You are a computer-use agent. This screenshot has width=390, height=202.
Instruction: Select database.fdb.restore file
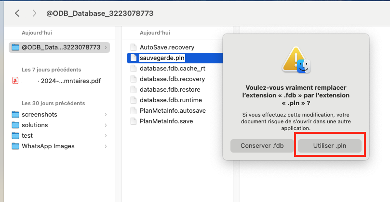pos(170,90)
